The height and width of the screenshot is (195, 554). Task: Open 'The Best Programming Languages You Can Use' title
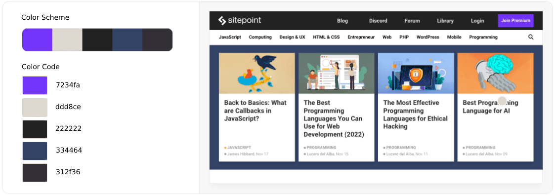334,118
